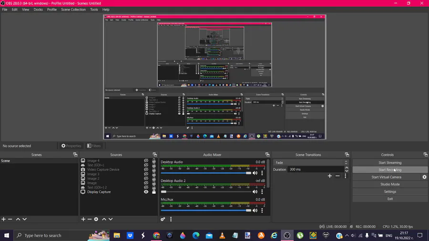Show the Text (GDI+) 2 source
Image resolution: width=429 pixels, height=241 pixels.
point(146,188)
